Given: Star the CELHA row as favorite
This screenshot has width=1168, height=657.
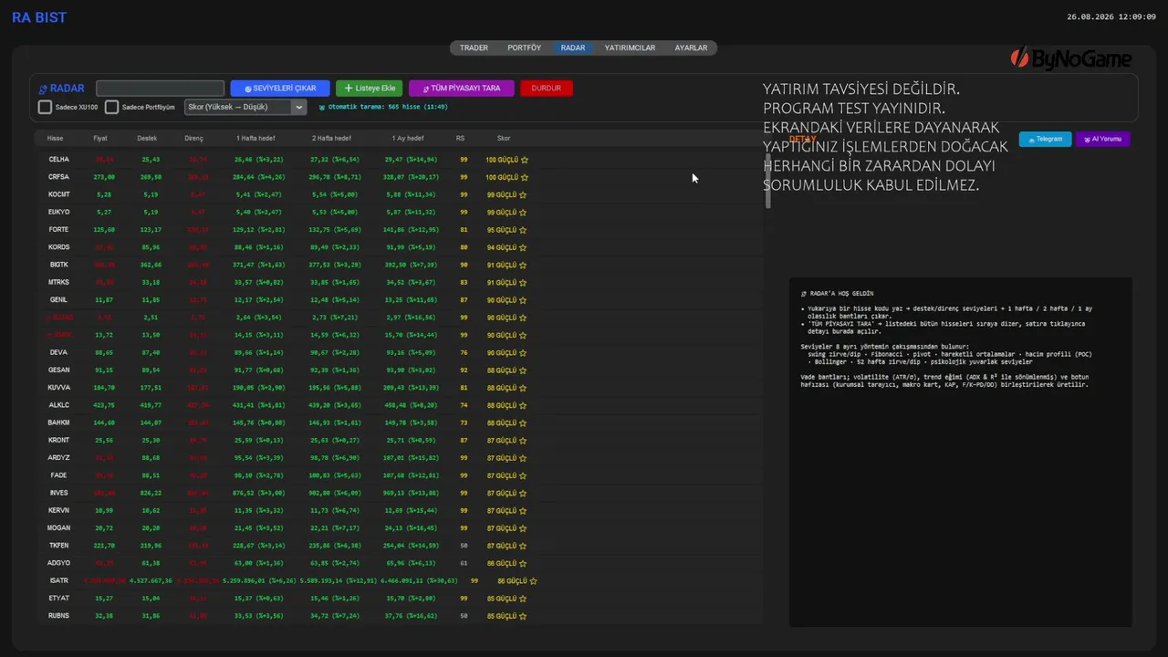Looking at the screenshot, I should click(525, 160).
